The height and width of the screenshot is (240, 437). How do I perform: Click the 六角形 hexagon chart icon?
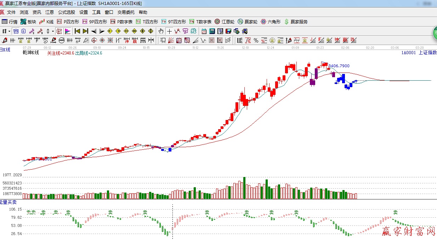(x=271, y=22)
